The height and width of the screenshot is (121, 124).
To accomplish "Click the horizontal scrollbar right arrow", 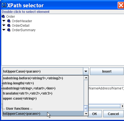I will tap(122, 106).
